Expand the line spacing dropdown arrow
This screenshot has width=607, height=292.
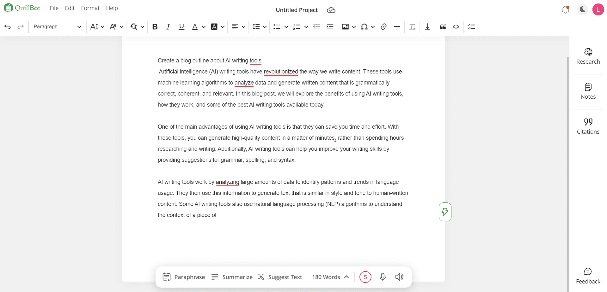(265, 27)
